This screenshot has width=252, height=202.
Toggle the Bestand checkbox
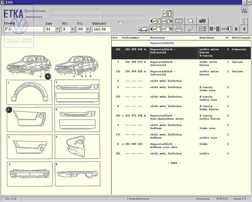pos(120,23)
